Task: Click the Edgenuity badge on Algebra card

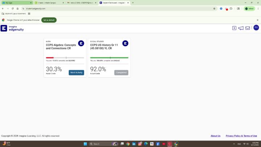Action: 81,43
